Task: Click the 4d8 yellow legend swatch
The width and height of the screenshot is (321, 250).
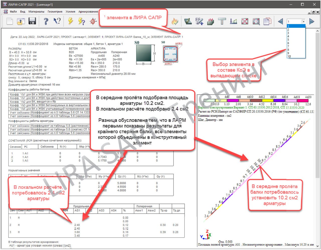Action: pos(221,100)
